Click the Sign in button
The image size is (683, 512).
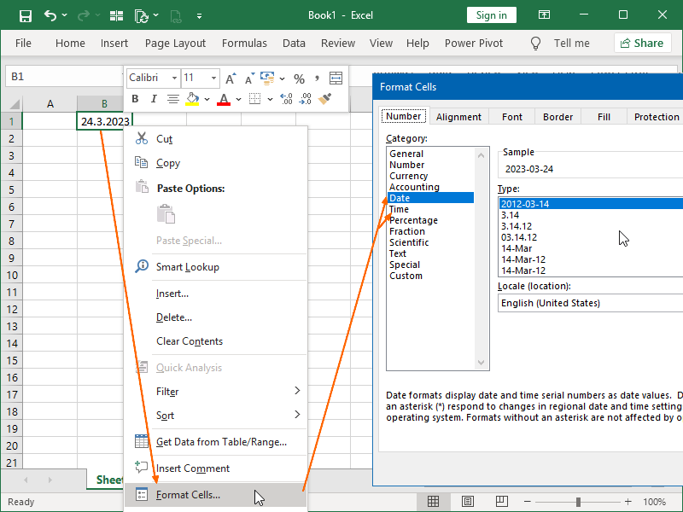tap(491, 15)
